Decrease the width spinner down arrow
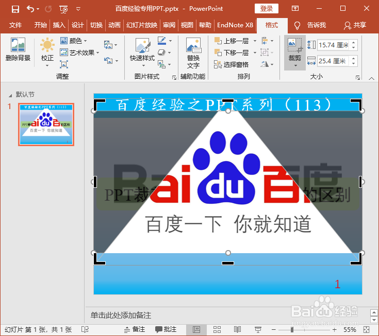This screenshot has height=336, width=379. pyautogui.click(x=353, y=63)
